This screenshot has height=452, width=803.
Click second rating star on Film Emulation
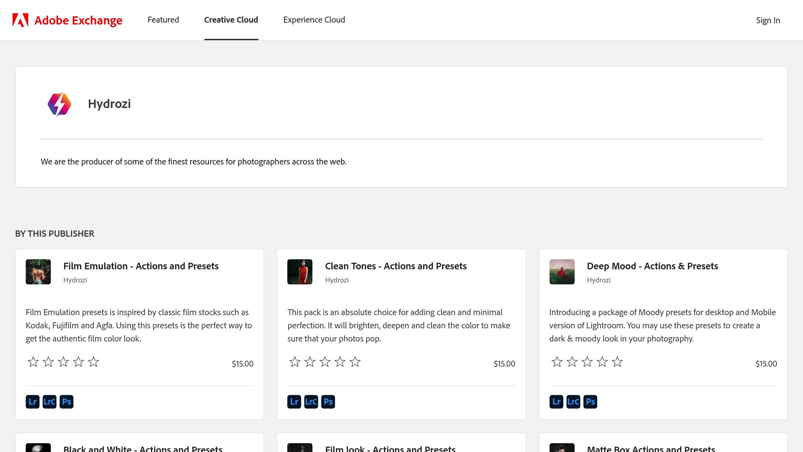point(48,362)
